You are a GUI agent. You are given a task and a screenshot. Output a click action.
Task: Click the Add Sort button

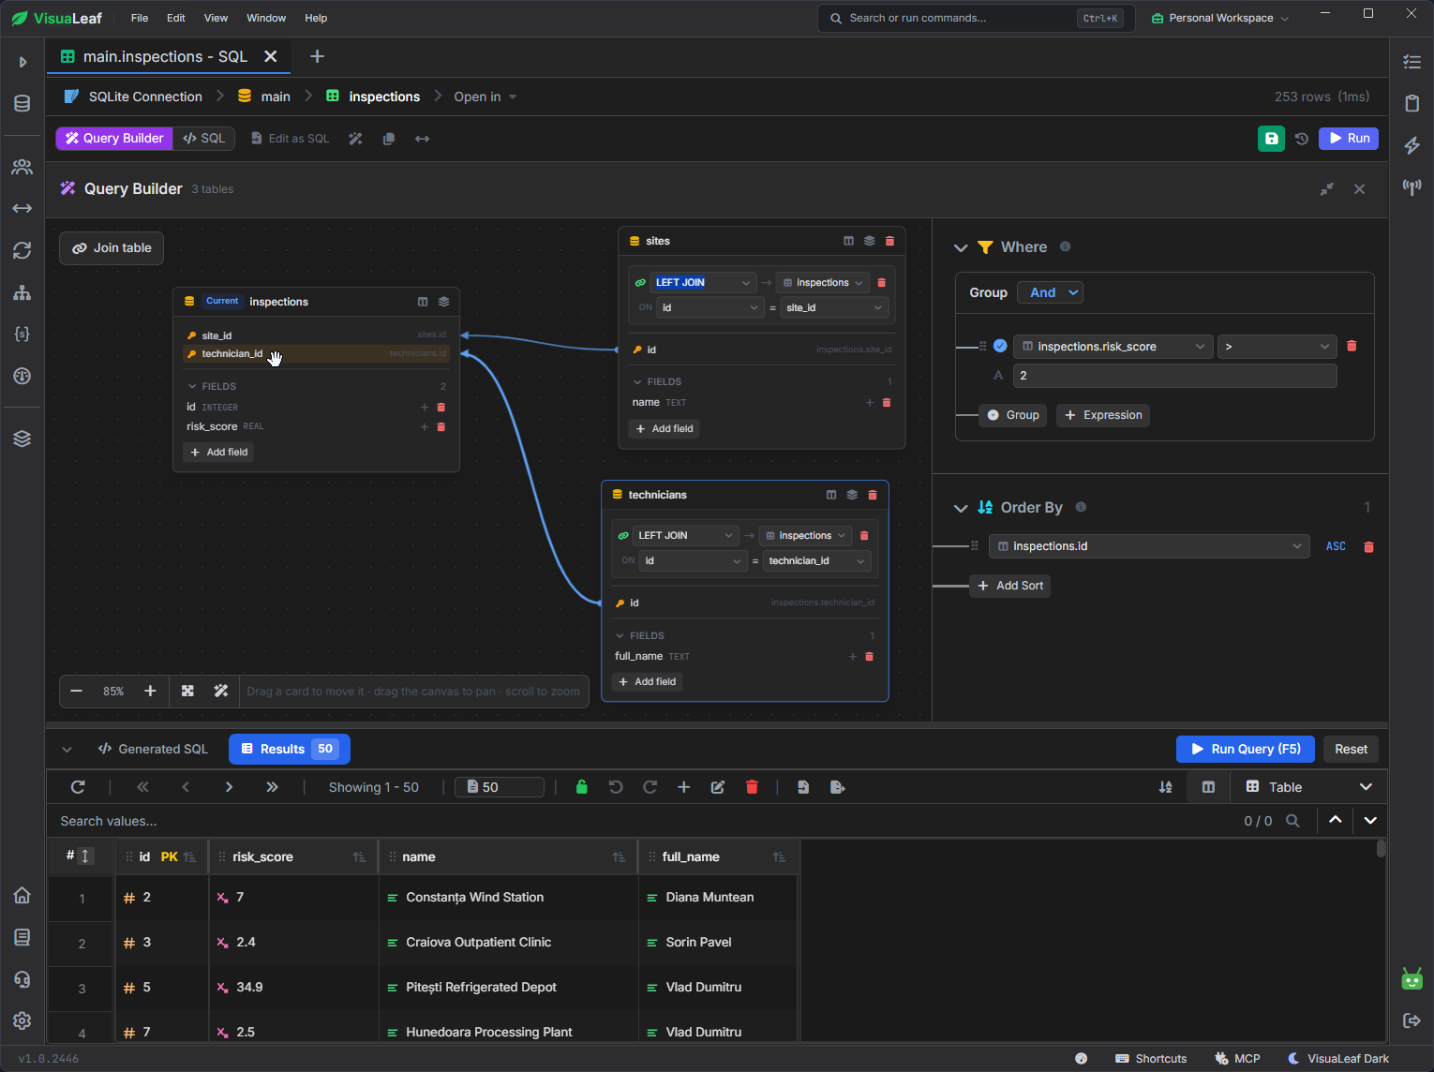(1009, 586)
